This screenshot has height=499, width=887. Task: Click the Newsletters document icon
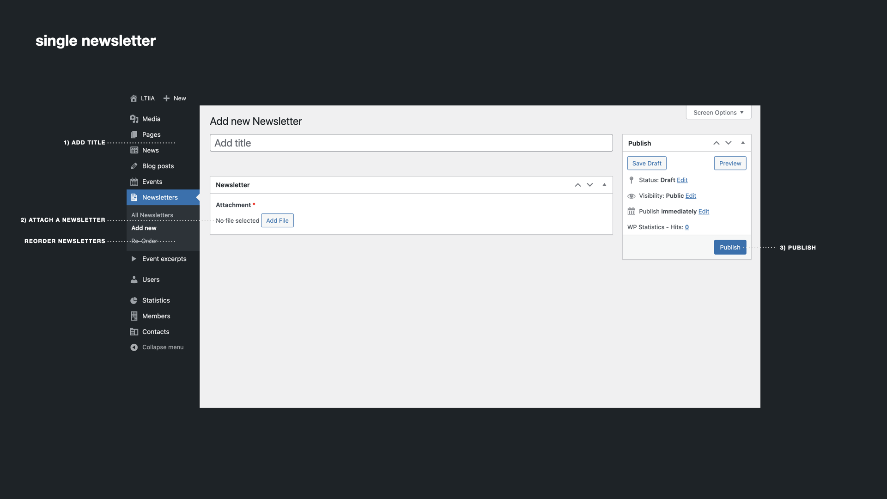(134, 197)
